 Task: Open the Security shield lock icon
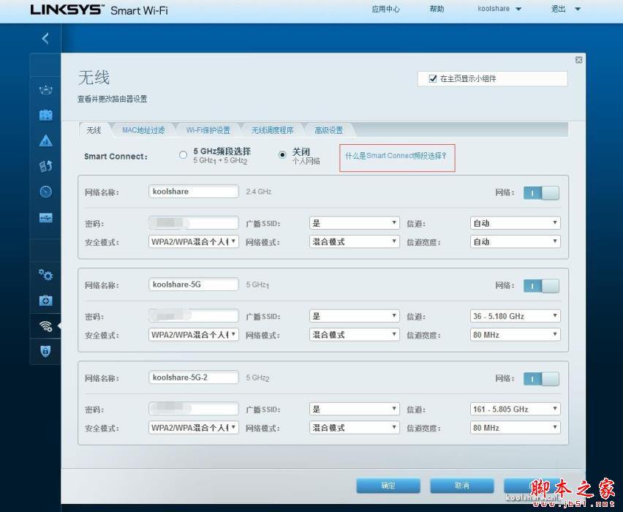click(45, 351)
